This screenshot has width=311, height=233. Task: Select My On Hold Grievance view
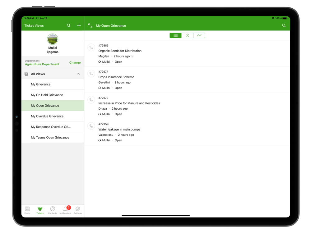pos(53,95)
